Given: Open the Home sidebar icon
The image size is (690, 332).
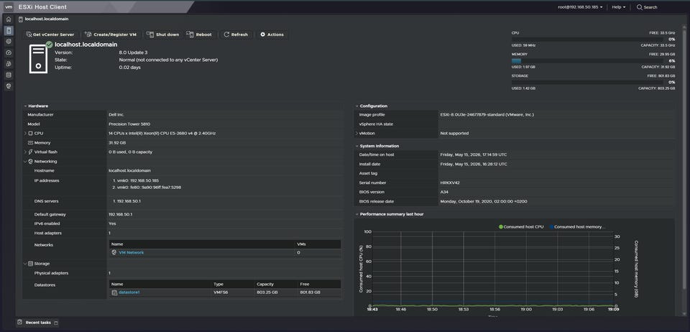Looking at the screenshot, I should (9, 19).
